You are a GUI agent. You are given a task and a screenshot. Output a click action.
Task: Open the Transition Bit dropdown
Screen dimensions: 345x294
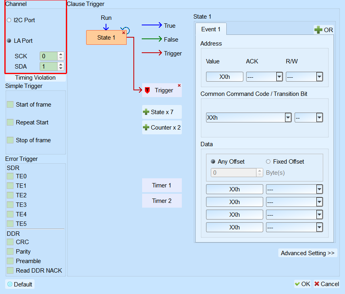309,117
